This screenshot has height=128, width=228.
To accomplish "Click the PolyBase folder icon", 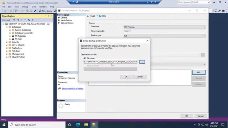I will coord(10,51).
